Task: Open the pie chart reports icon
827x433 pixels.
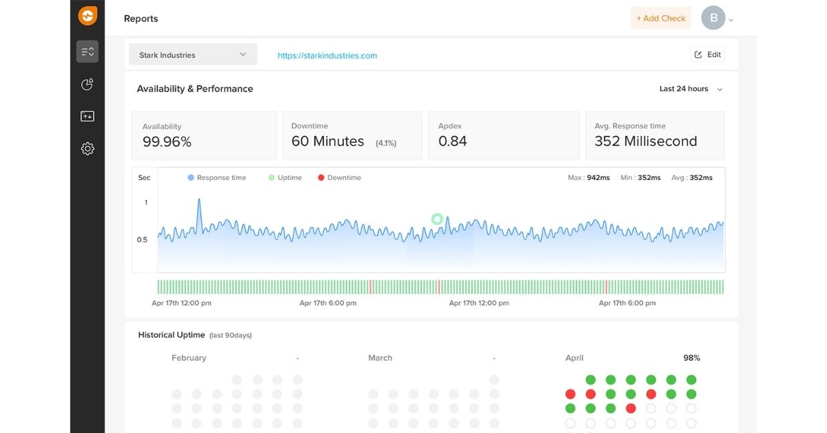Action: pos(88,84)
